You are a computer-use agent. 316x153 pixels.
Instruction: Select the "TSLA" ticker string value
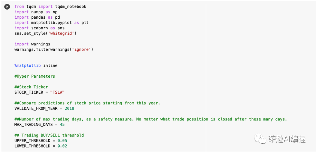pos(57,92)
